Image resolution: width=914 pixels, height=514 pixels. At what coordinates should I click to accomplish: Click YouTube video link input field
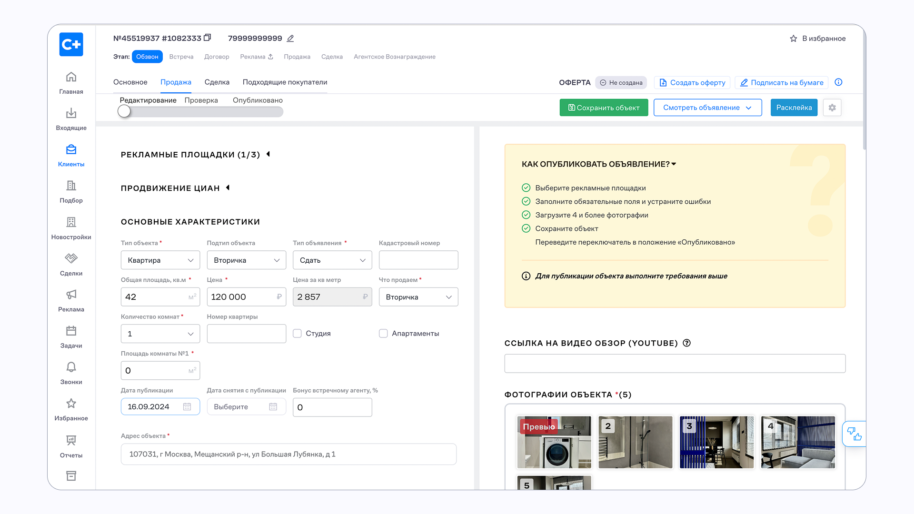pyautogui.click(x=675, y=364)
